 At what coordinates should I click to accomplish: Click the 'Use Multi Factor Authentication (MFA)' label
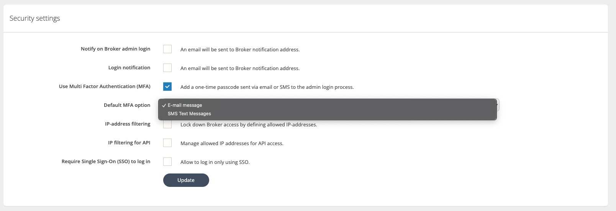tap(105, 87)
